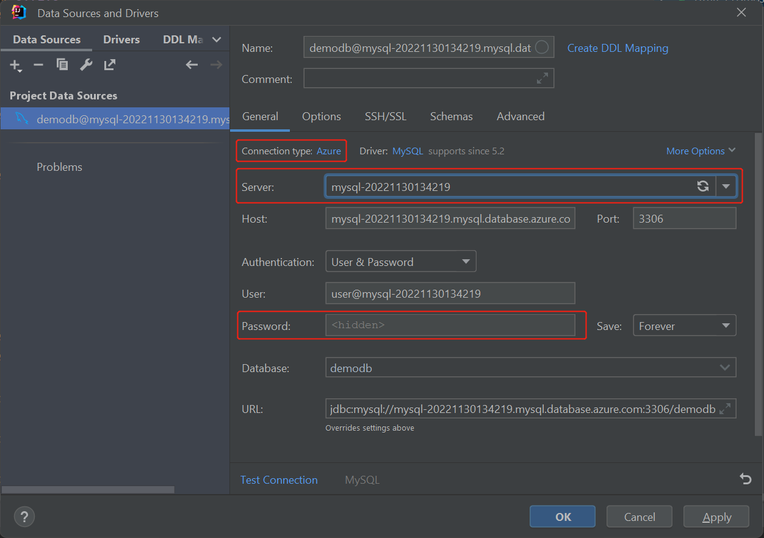Viewport: 764px width, 538px height.
Task: Click Project Data Sources heading
Action: 63,96
